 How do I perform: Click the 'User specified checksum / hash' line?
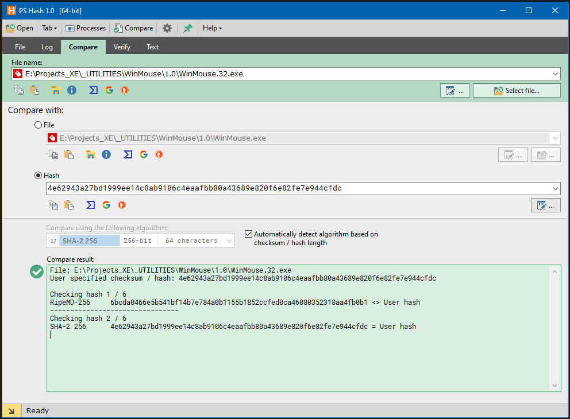pos(243,278)
